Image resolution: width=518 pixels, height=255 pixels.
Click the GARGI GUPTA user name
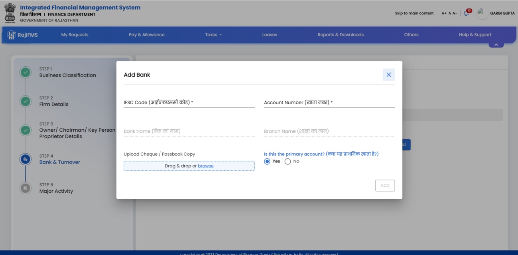(x=502, y=13)
